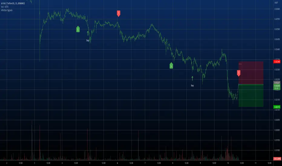282x166 pixels.
Task: Click the 0.02150 price axis label
Action: tap(277, 100)
